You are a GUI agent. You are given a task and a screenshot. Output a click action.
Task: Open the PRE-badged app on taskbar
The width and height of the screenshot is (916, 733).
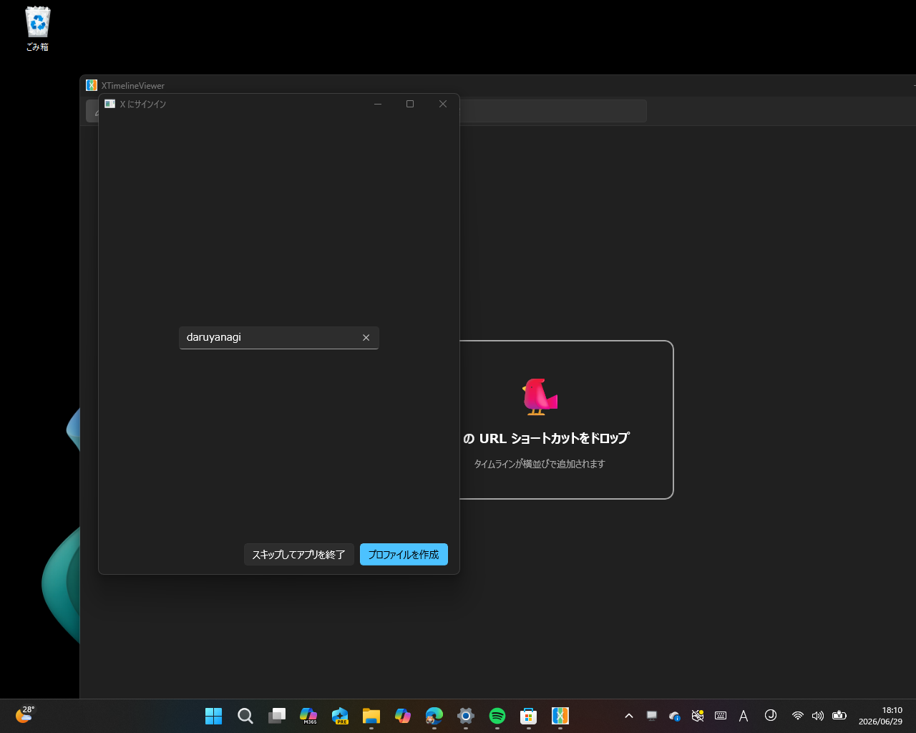(340, 716)
